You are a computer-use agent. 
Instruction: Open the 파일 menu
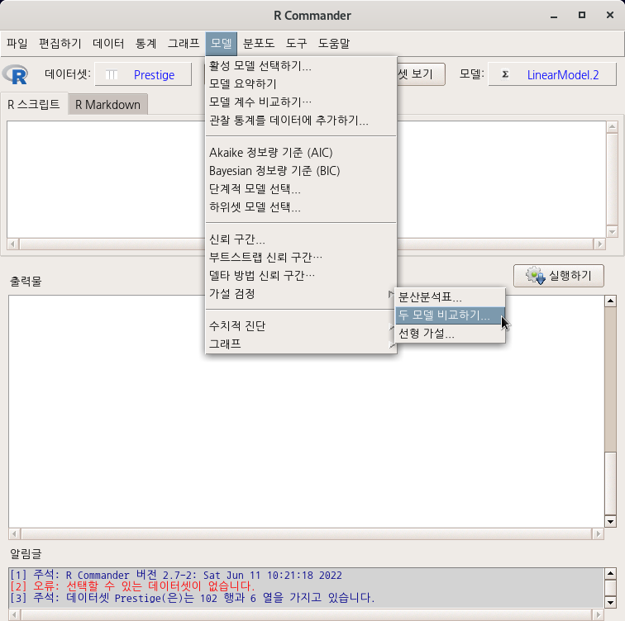coord(17,44)
